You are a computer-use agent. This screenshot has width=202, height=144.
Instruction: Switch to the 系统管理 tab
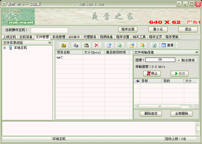click(x=59, y=37)
